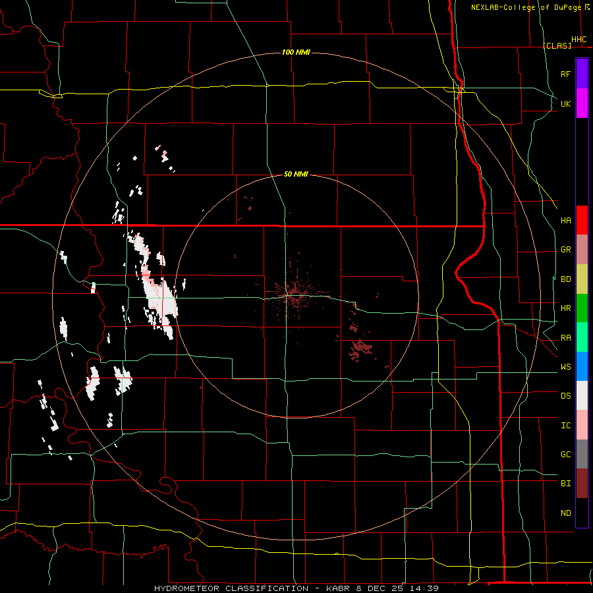Click the '[CLAS]' units label

557,45
